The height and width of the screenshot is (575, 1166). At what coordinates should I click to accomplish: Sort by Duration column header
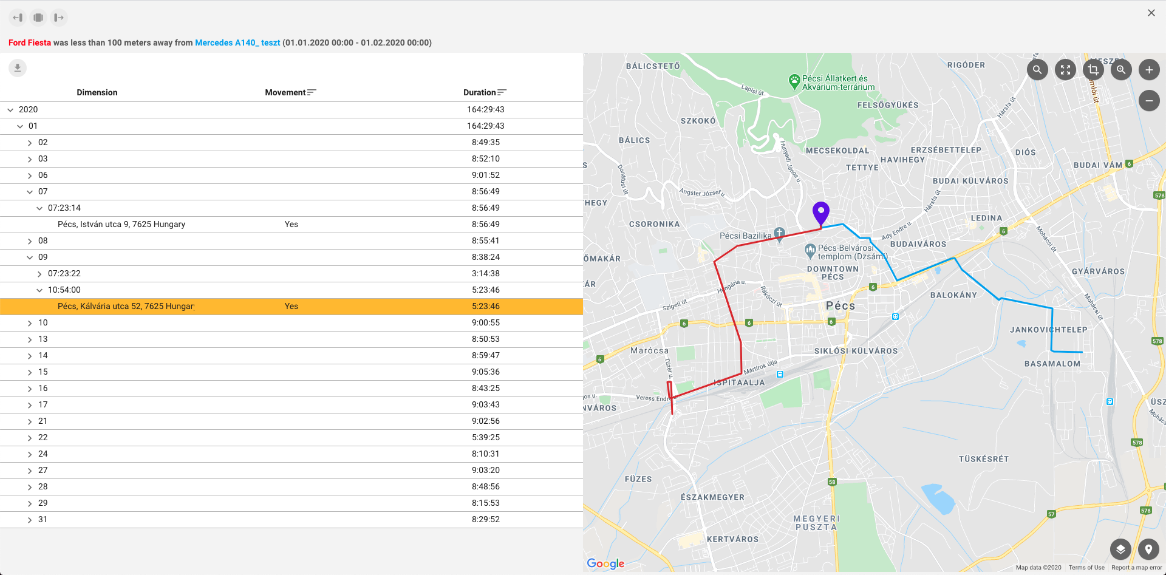tap(480, 93)
